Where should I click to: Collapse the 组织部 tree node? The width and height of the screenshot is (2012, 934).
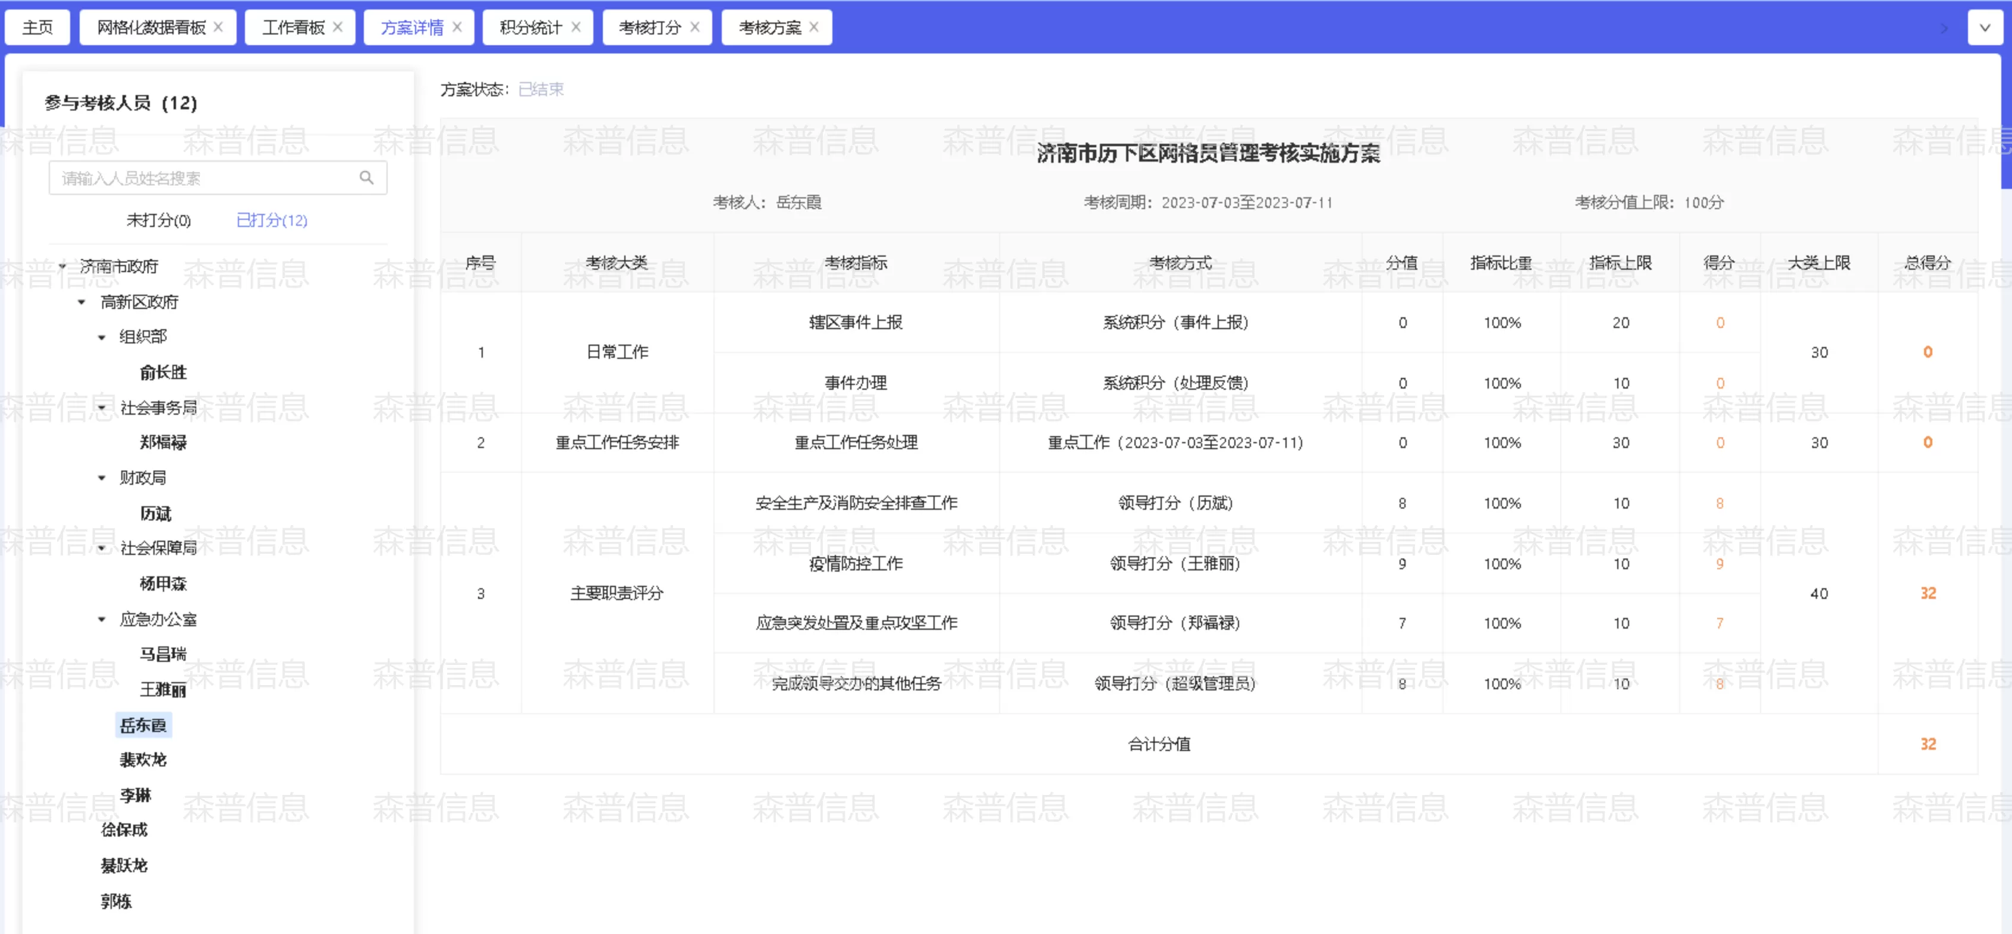102,338
